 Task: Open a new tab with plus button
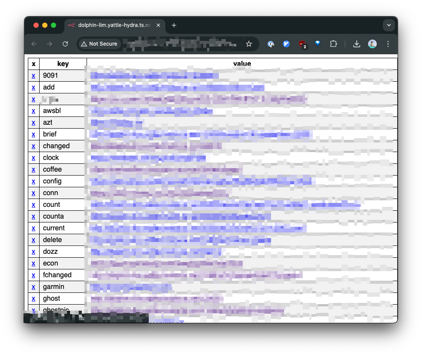tap(174, 25)
